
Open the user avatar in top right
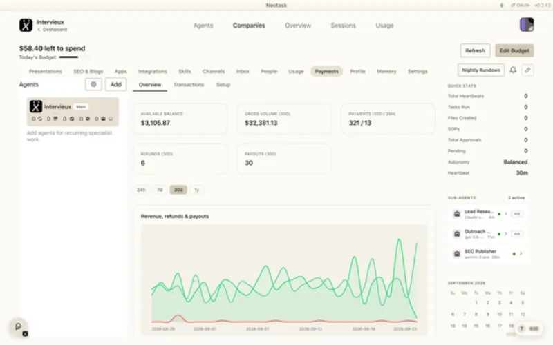(527, 25)
